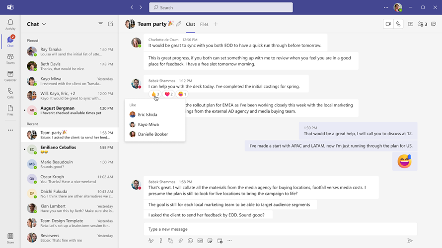Open the Store in sidebar
Viewport: 442px width, 248px height.
10,238
